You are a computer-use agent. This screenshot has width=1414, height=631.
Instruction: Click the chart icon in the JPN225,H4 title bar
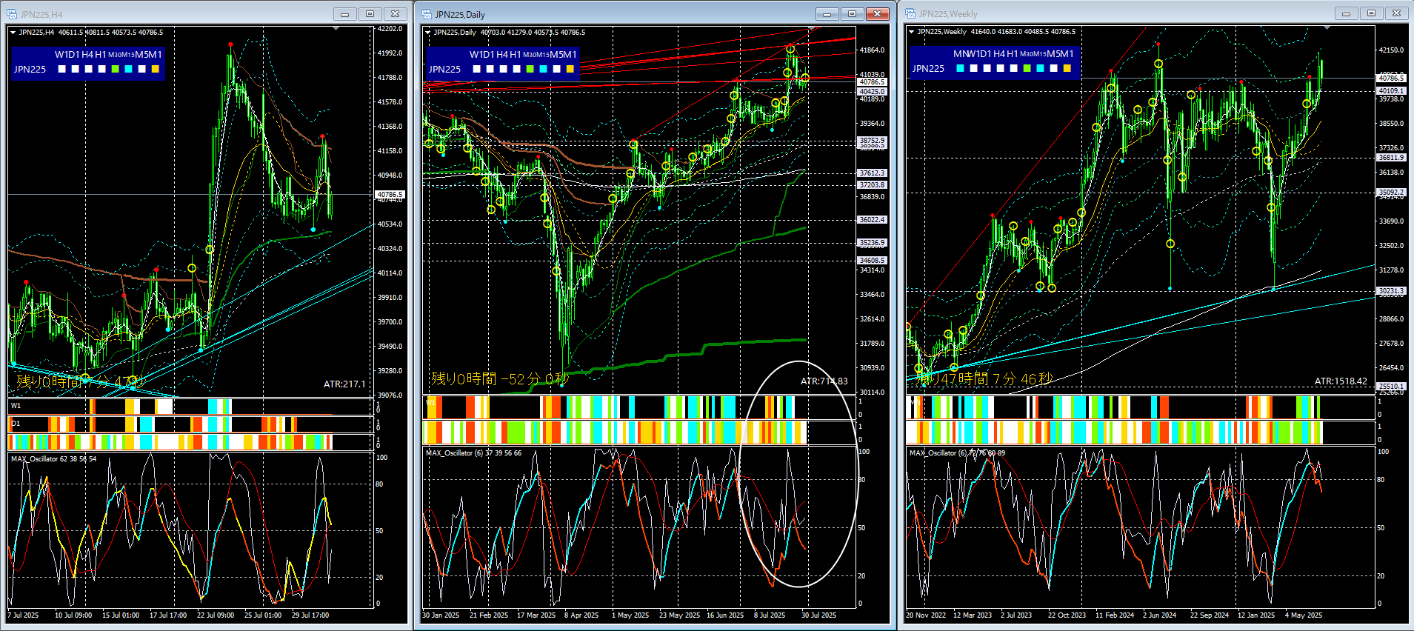12,14
